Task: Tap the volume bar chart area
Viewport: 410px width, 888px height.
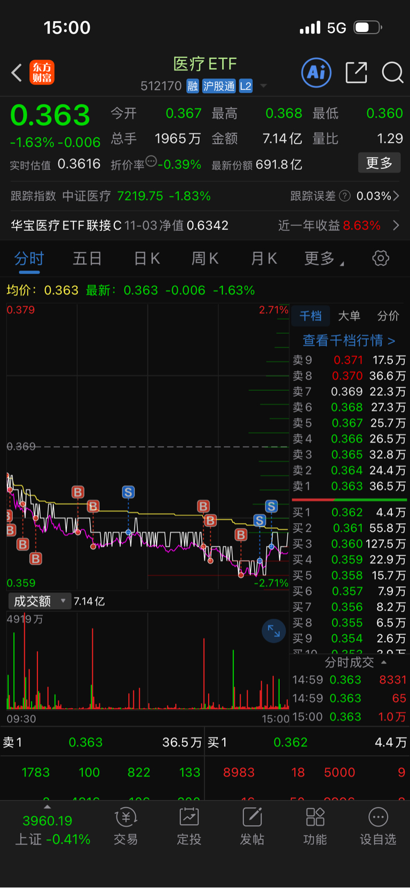Action: click(x=148, y=662)
